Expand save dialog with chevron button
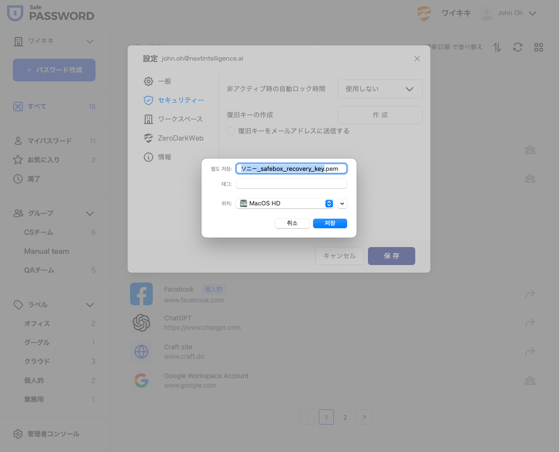 (342, 204)
